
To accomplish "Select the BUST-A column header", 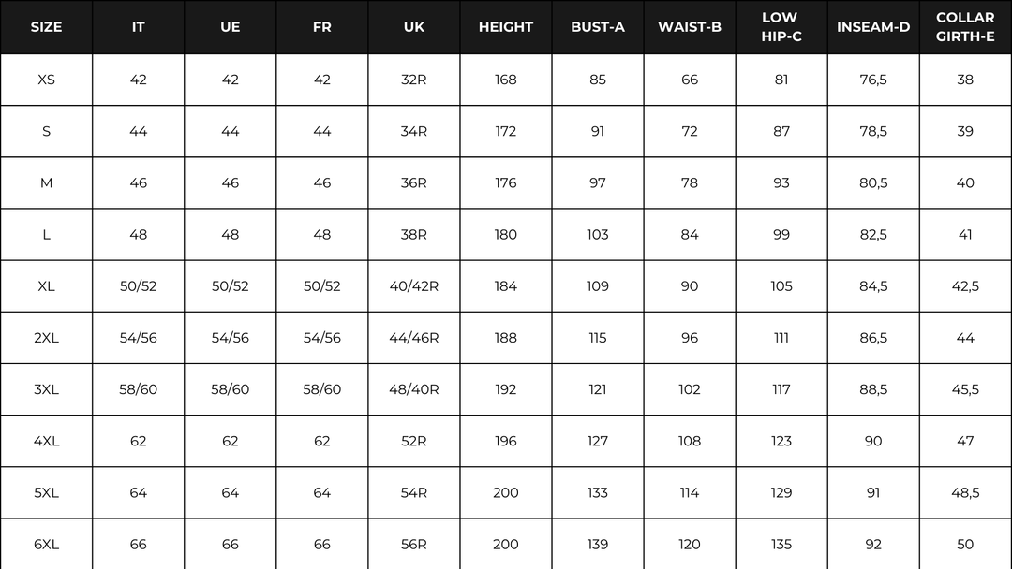I will coord(597,27).
